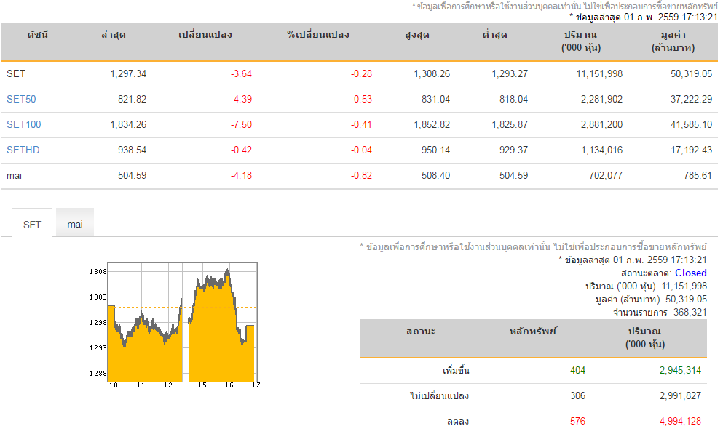Viewport: 723px width, 434px height.
Task: Click SET100 change value -7.50
Action: click(241, 124)
